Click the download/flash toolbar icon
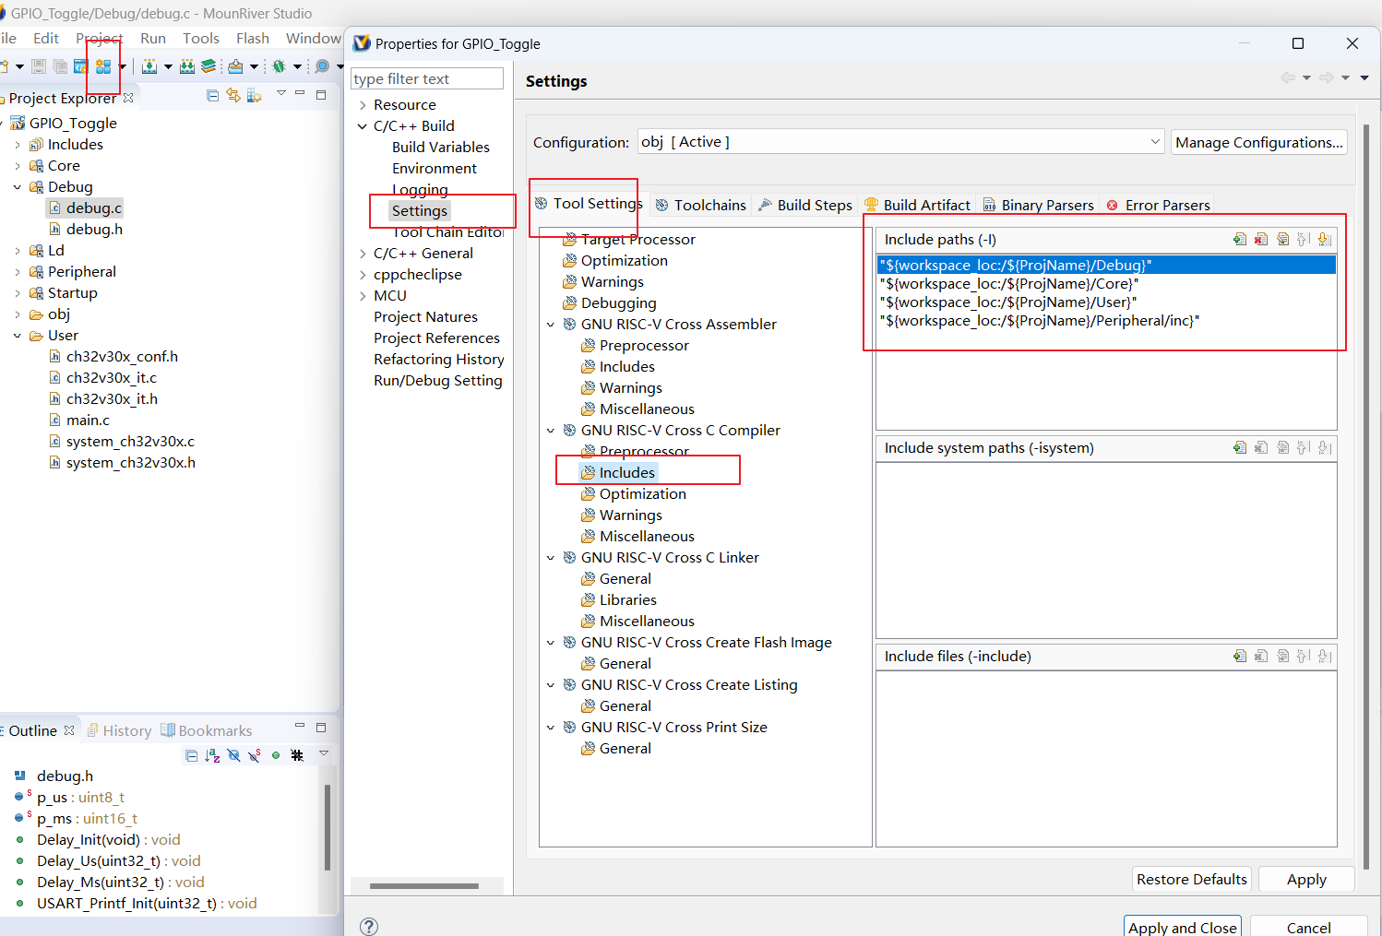The height and width of the screenshot is (936, 1382). tap(235, 66)
